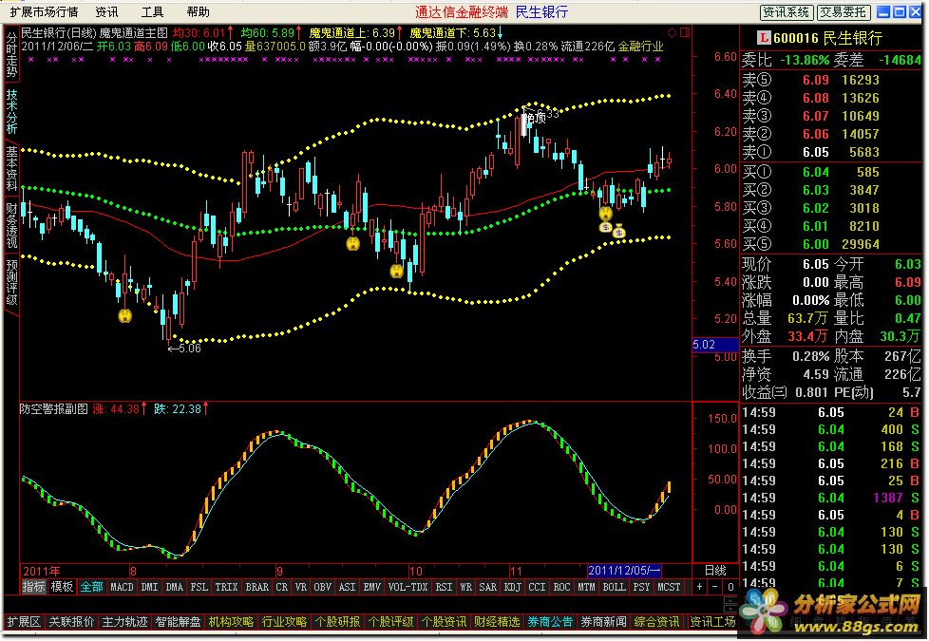Select the ASI indicator

coord(348,587)
